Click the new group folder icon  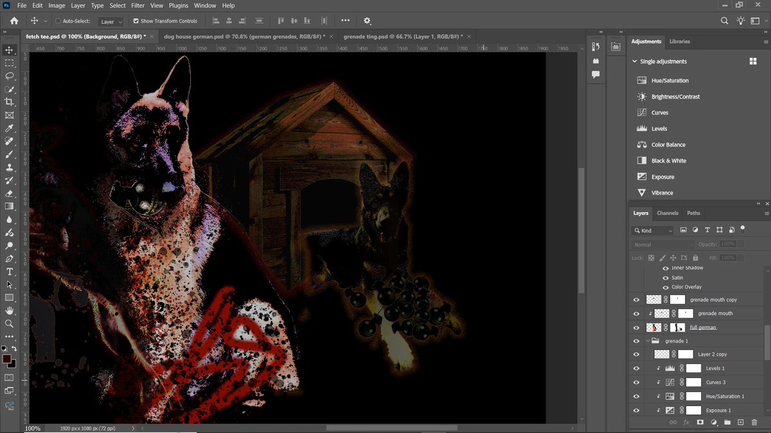click(x=727, y=422)
